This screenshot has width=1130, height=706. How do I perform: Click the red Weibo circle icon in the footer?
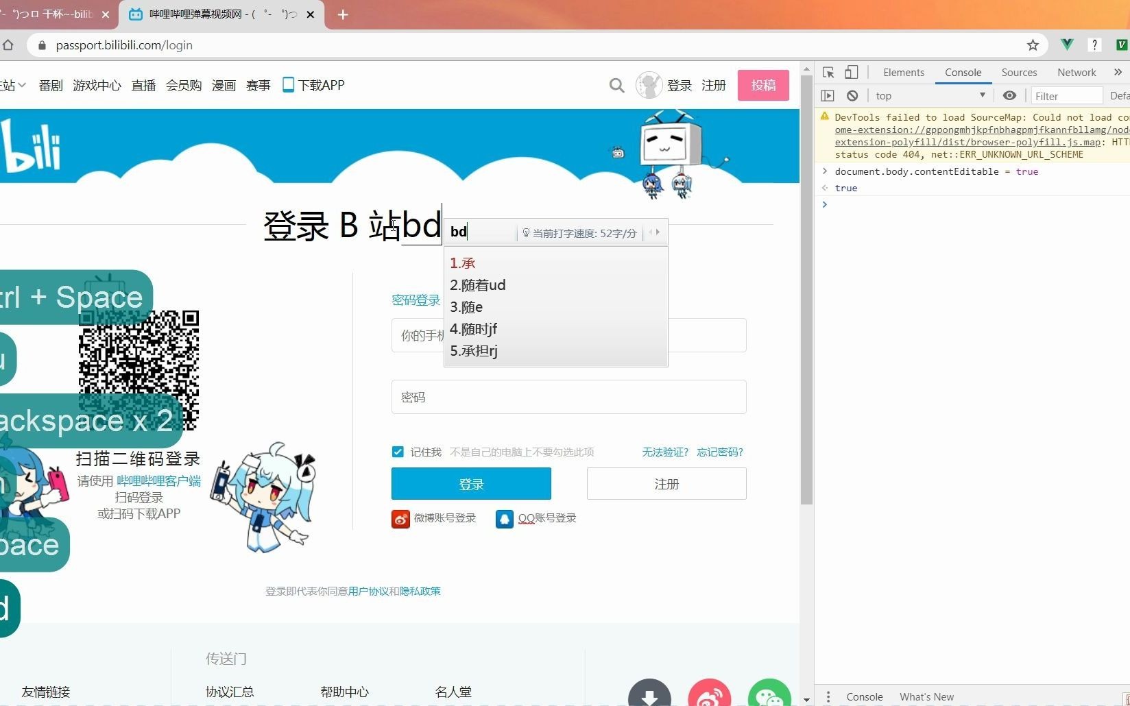tap(710, 694)
